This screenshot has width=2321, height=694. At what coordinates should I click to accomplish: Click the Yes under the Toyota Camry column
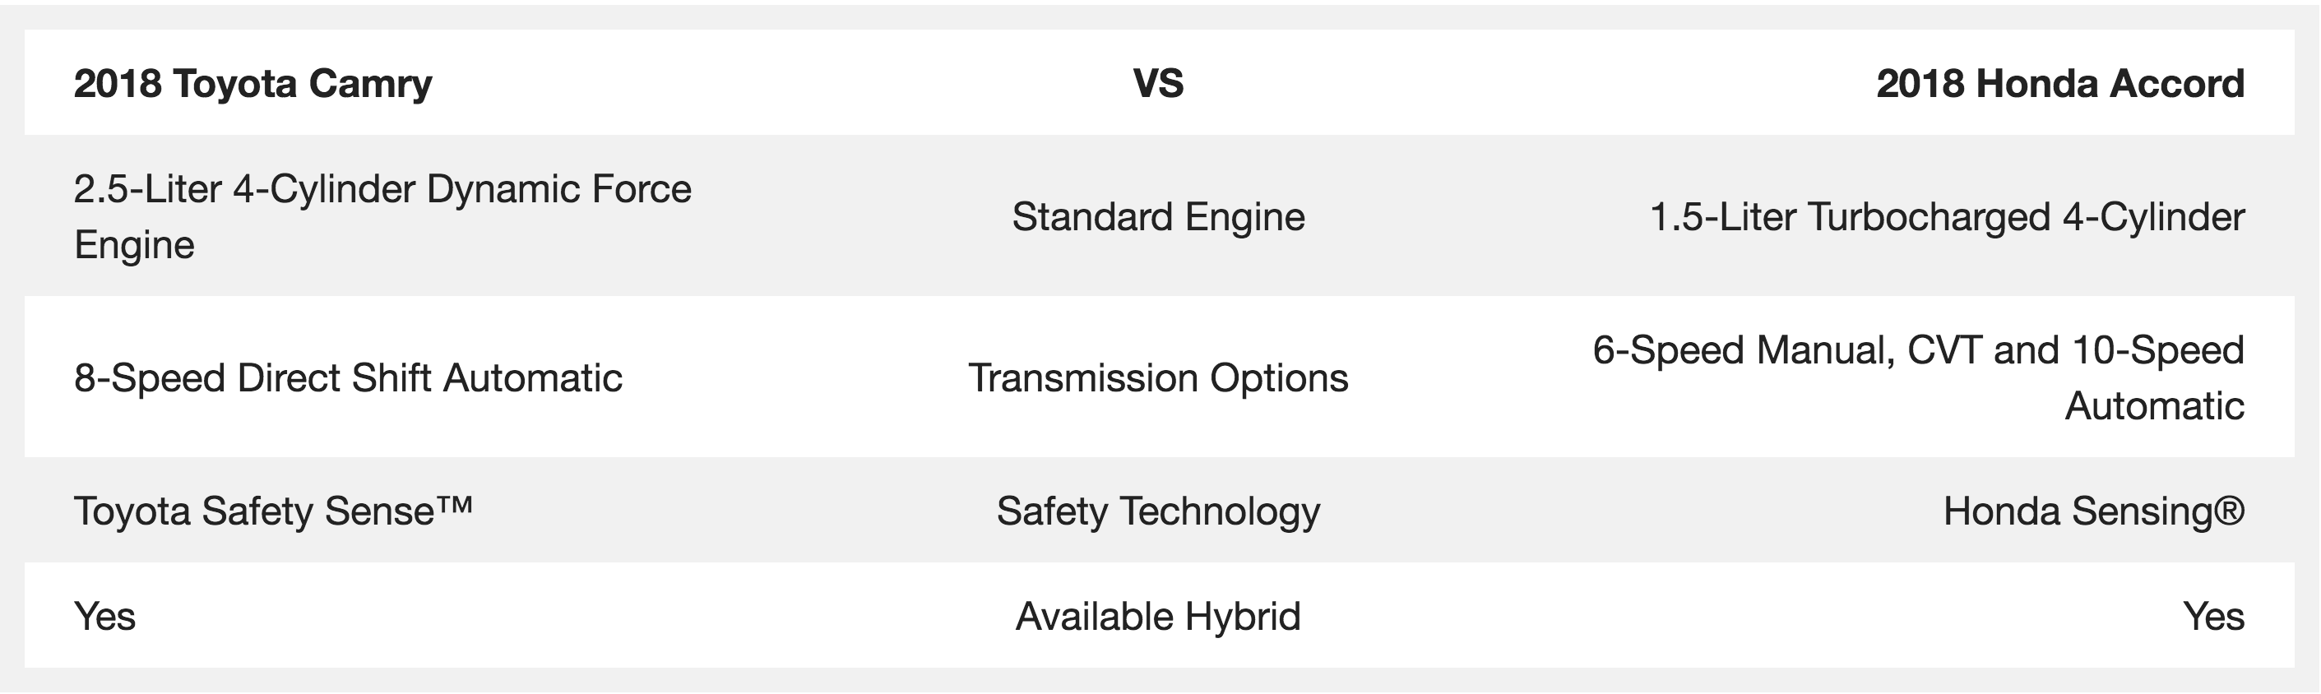tap(105, 617)
